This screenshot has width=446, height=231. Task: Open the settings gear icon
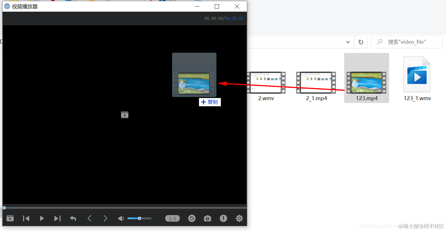pos(239,218)
